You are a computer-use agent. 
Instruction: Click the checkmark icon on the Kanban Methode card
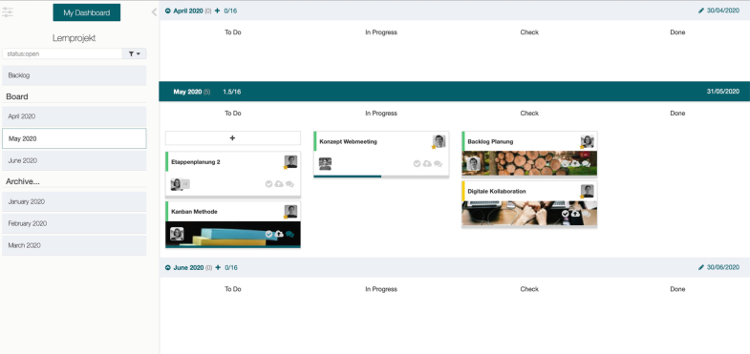coord(268,234)
